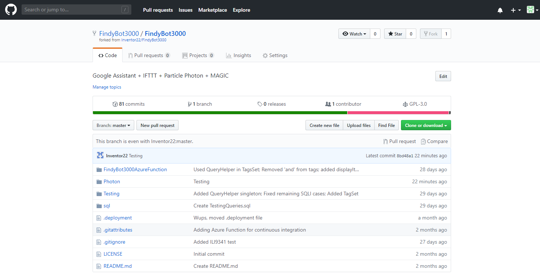This screenshot has width=540, height=274.
Task: Open Issues in top navigation
Action: click(185, 10)
